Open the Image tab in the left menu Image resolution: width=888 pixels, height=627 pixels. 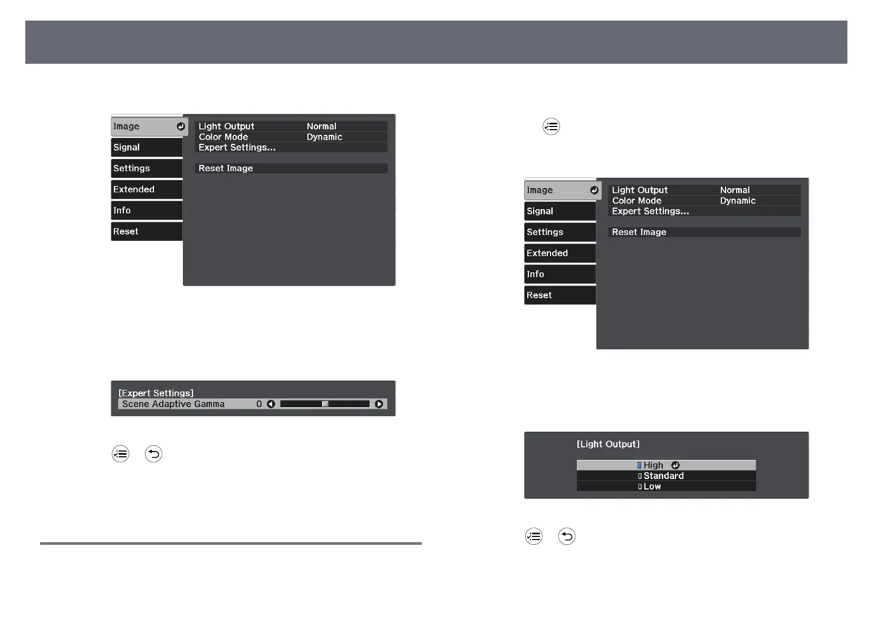coord(149,126)
